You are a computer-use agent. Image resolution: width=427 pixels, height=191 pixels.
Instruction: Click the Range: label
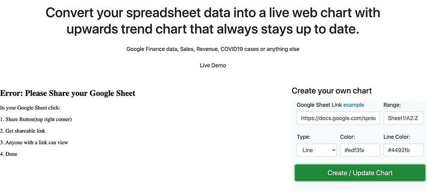click(392, 105)
